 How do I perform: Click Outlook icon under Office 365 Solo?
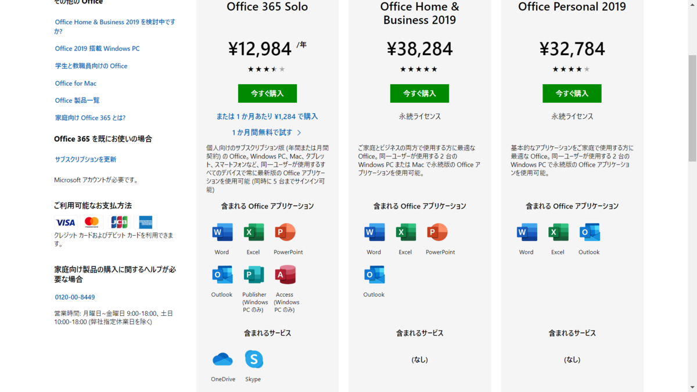click(222, 275)
